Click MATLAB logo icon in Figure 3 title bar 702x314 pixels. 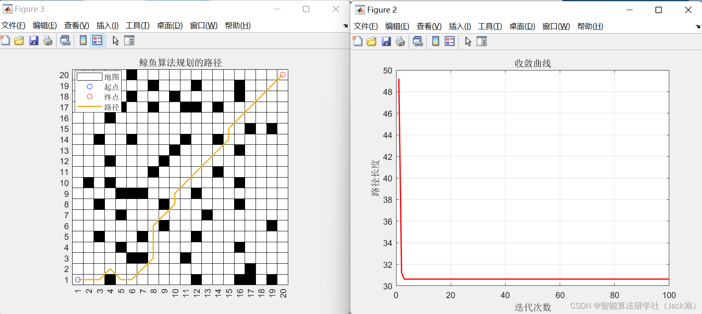pos(7,9)
